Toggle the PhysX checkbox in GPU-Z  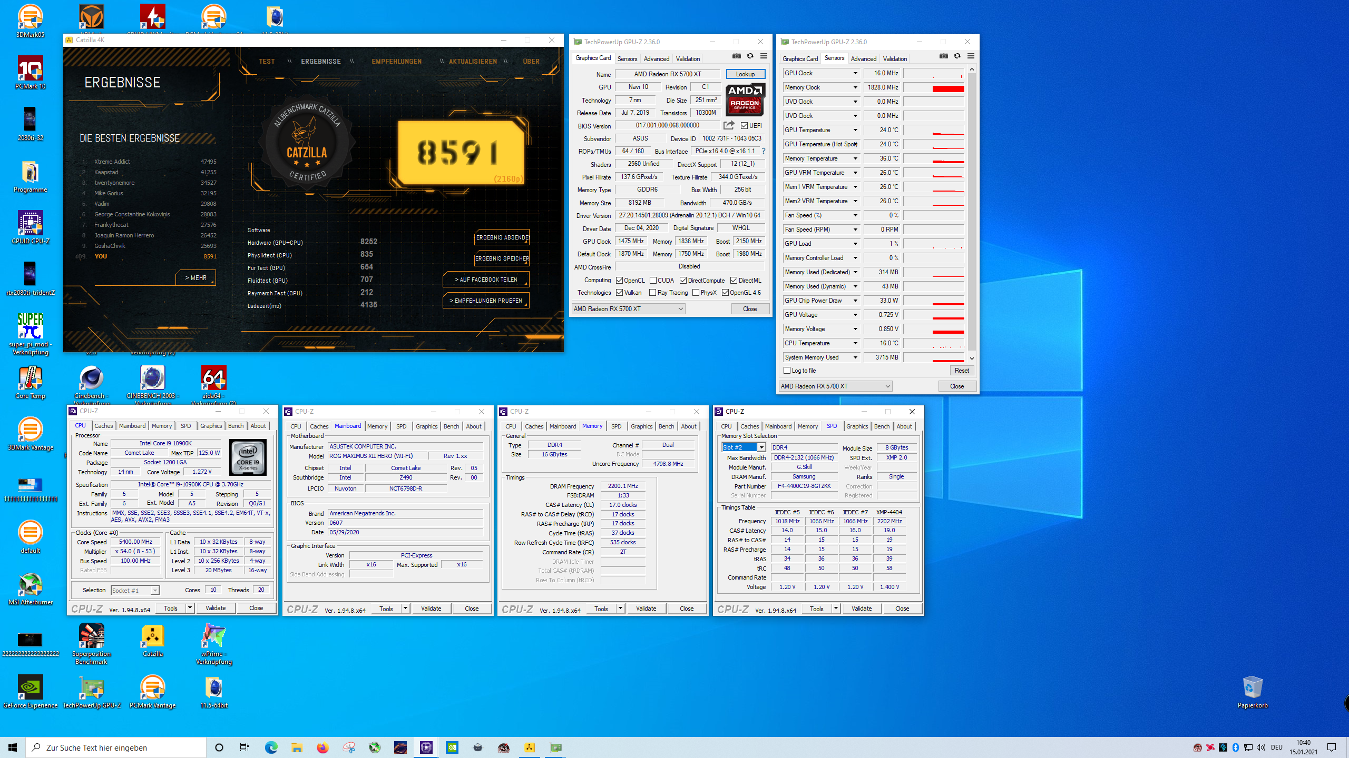(696, 293)
